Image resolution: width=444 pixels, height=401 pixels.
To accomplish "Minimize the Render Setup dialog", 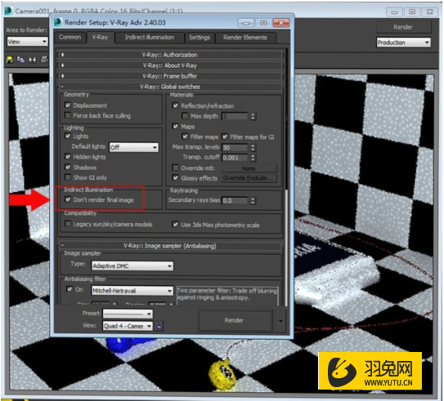I will (245, 23).
